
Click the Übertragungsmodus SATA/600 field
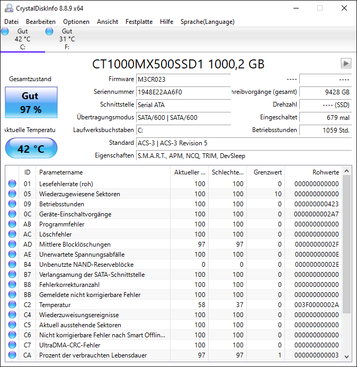[183, 117]
